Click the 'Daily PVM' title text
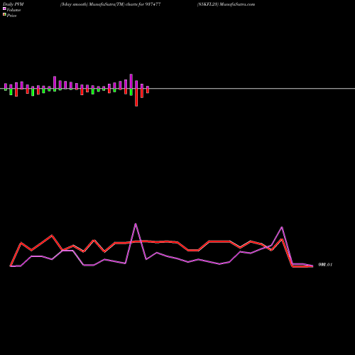Image resolution: width=355 pixels, height=355 pixels. 13,4
